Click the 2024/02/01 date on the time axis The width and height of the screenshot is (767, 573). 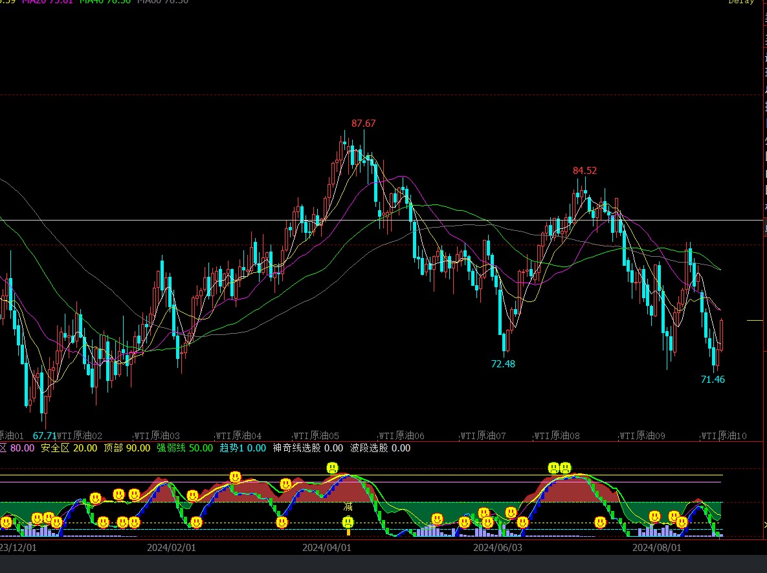click(x=172, y=548)
